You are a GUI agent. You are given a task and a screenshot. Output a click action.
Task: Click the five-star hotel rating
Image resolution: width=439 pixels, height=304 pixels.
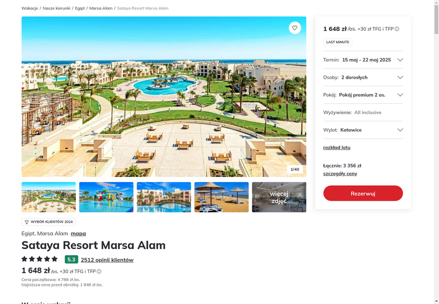pyautogui.click(x=40, y=259)
